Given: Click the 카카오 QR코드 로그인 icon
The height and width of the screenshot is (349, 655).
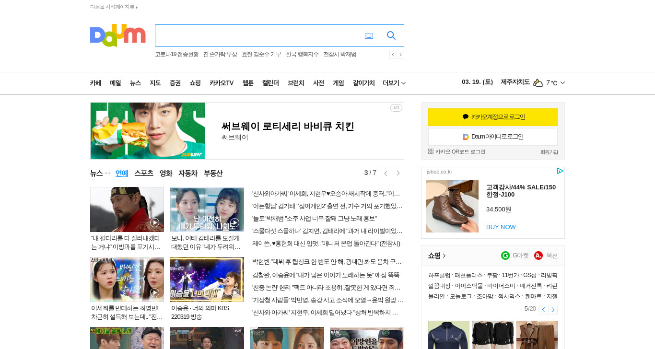Looking at the screenshot, I should [431, 151].
